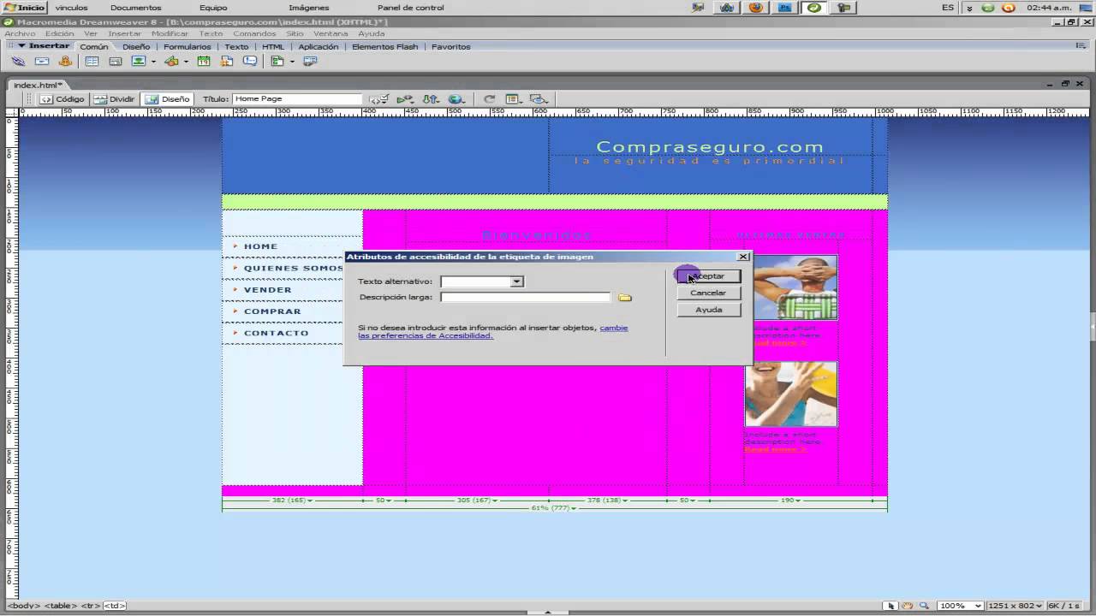The width and height of the screenshot is (1096, 616).
Task: Open the Images icon dropdown arrow
Action: pos(153,62)
